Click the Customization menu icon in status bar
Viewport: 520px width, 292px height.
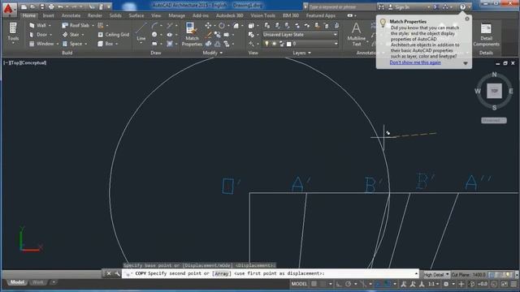pos(514,284)
